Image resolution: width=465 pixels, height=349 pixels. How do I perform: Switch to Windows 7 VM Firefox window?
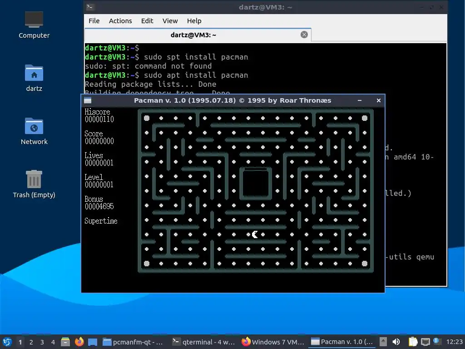point(273,342)
